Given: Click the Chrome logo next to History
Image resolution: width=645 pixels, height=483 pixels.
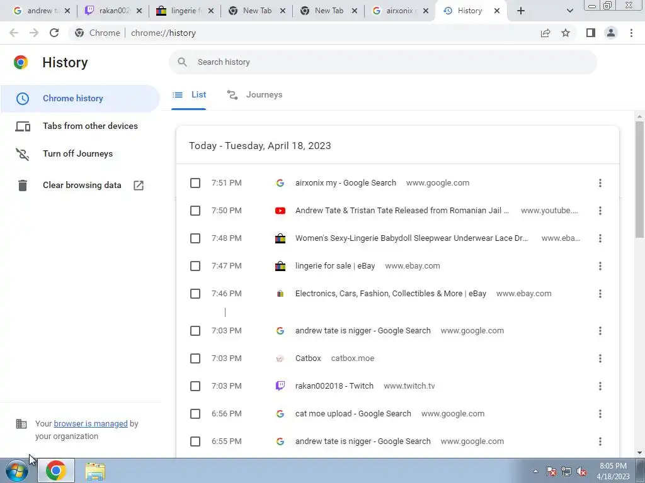Looking at the screenshot, I should [21, 62].
